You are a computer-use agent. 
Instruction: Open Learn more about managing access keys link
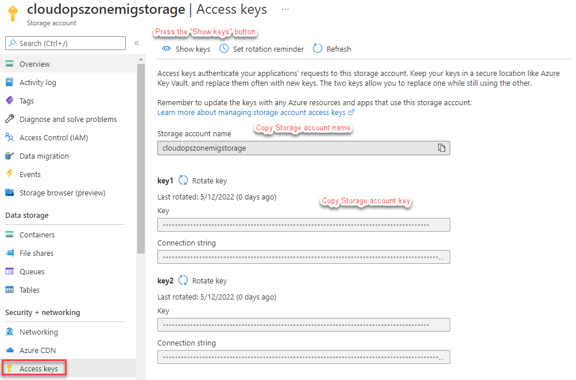(x=252, y=113)
